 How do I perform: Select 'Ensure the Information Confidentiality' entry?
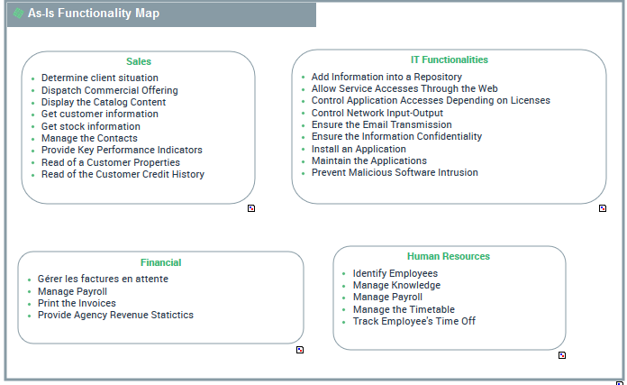396,137
